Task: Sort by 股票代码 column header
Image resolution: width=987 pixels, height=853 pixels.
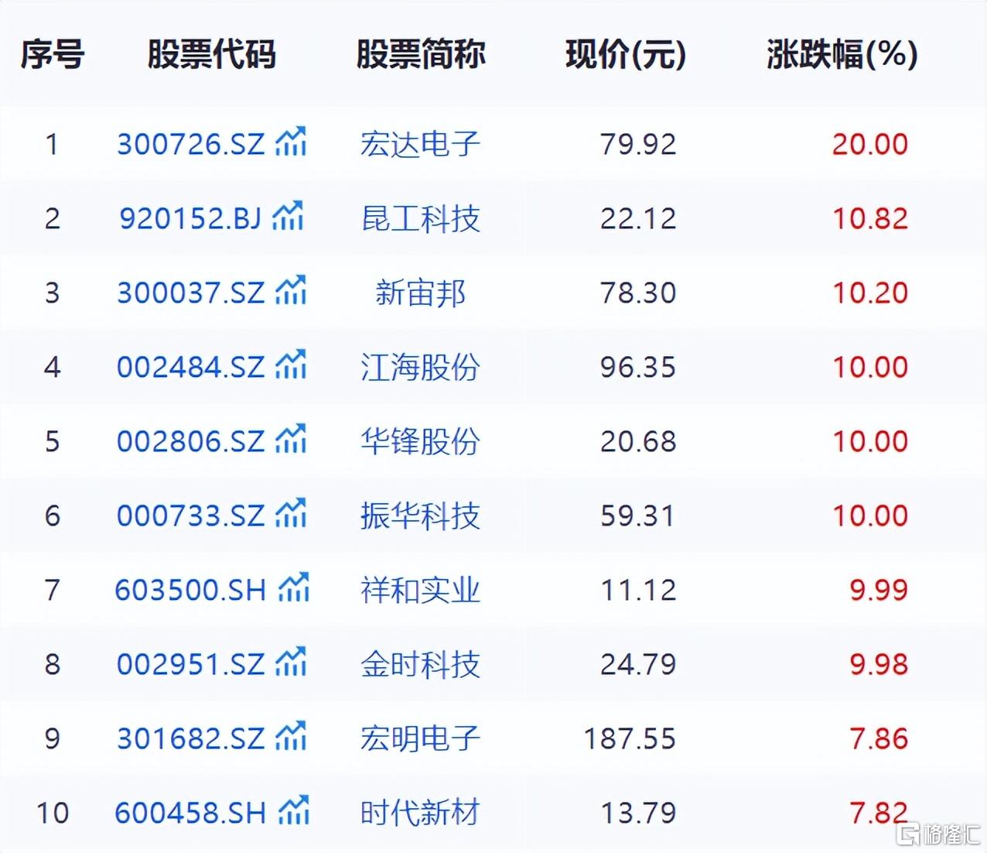Action: [x=211, y=54]
